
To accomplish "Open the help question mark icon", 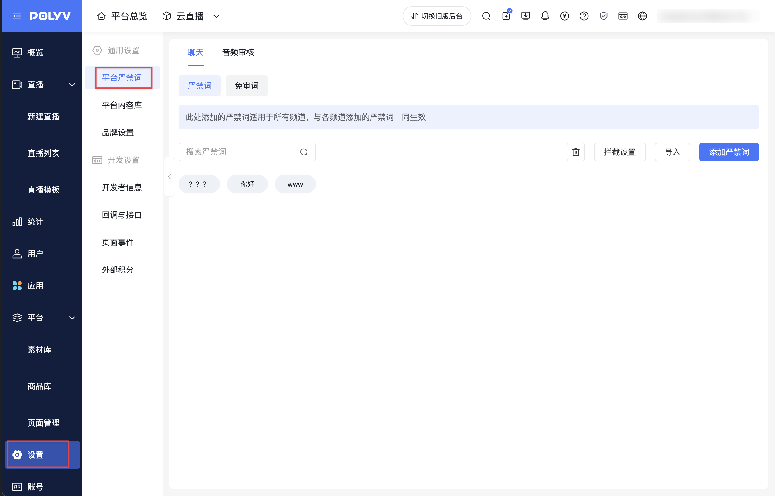I will pyautogui.click(x=584, y=16).
